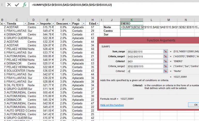The height and width of the screenshot is (121, 199).
Task: Open the Help on this function link
Action: [x=112, y=105]
